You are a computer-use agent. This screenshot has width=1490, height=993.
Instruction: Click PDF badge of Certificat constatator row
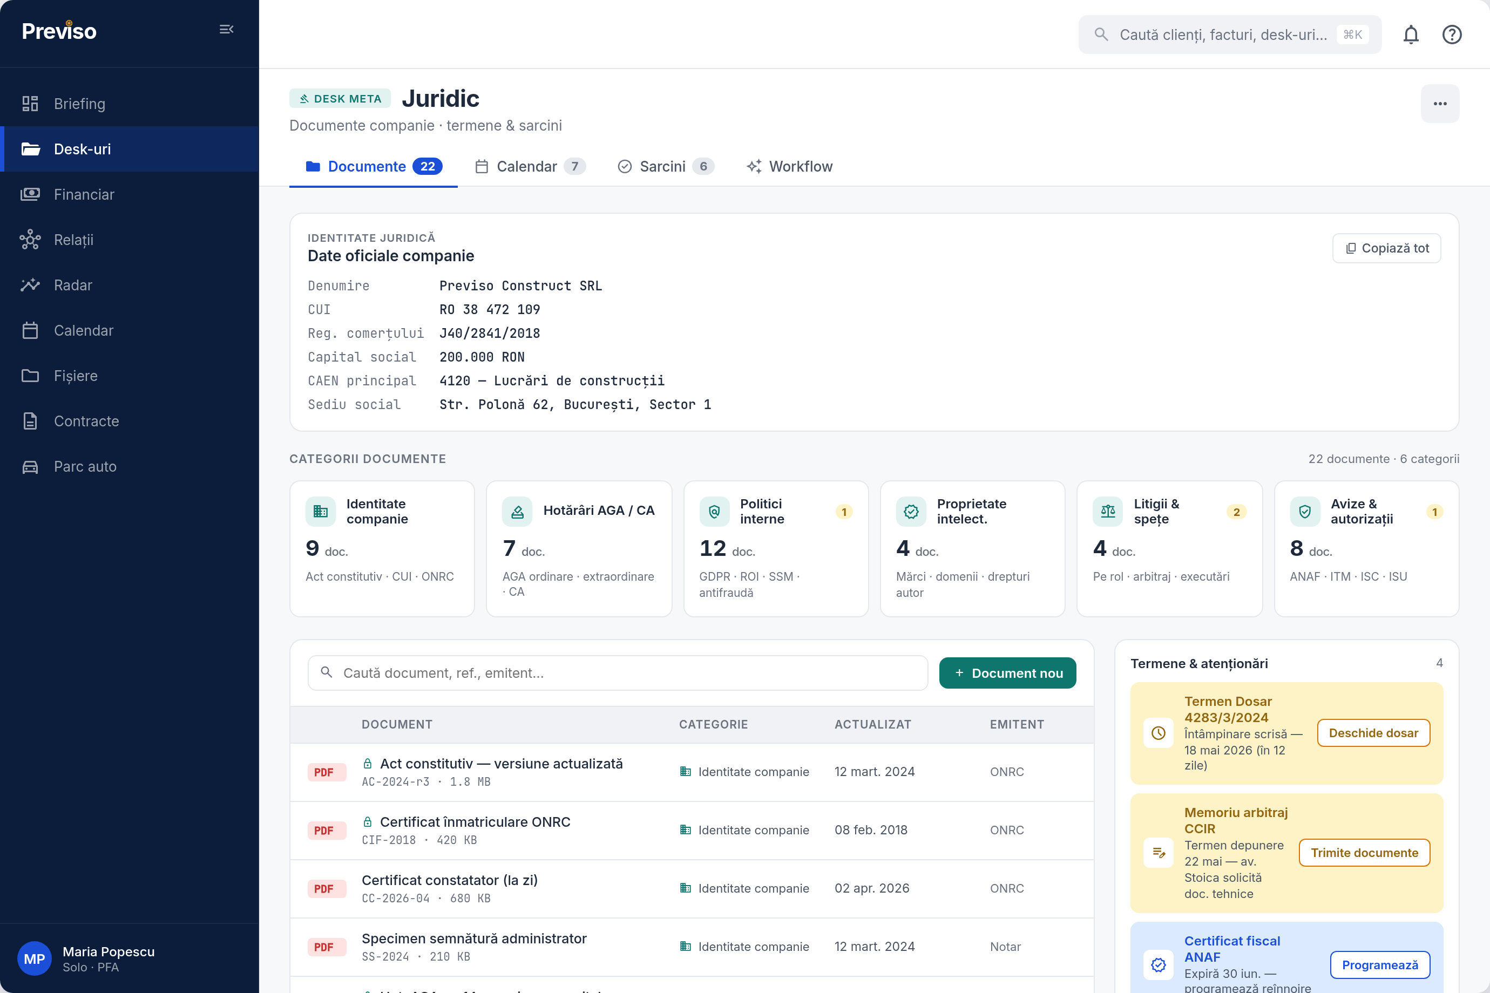click(326, 888)
